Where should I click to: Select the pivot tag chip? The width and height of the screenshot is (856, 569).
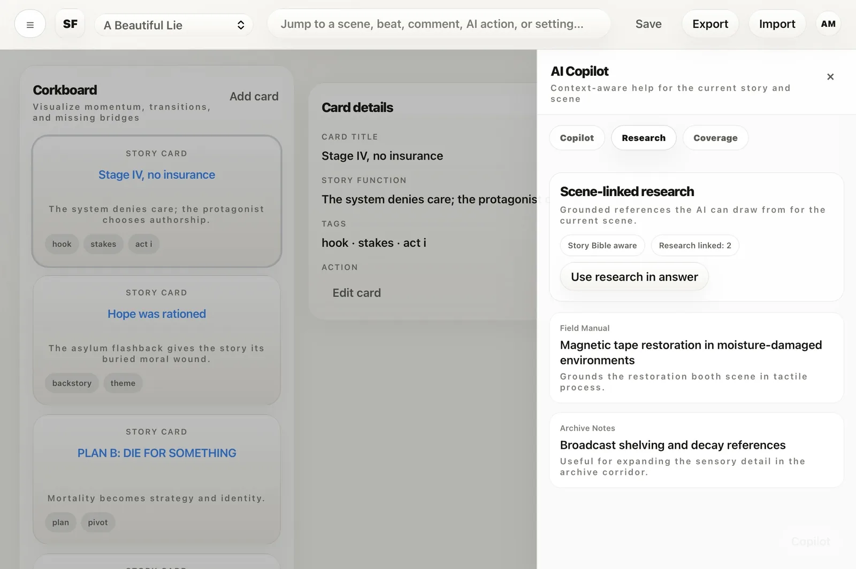click(x=98, y=523)
